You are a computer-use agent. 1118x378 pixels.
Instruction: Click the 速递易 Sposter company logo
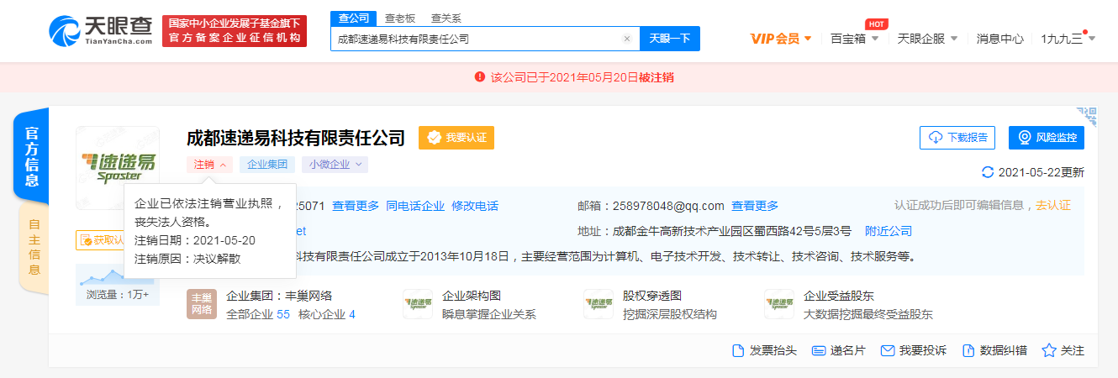[x=118, y=166]
